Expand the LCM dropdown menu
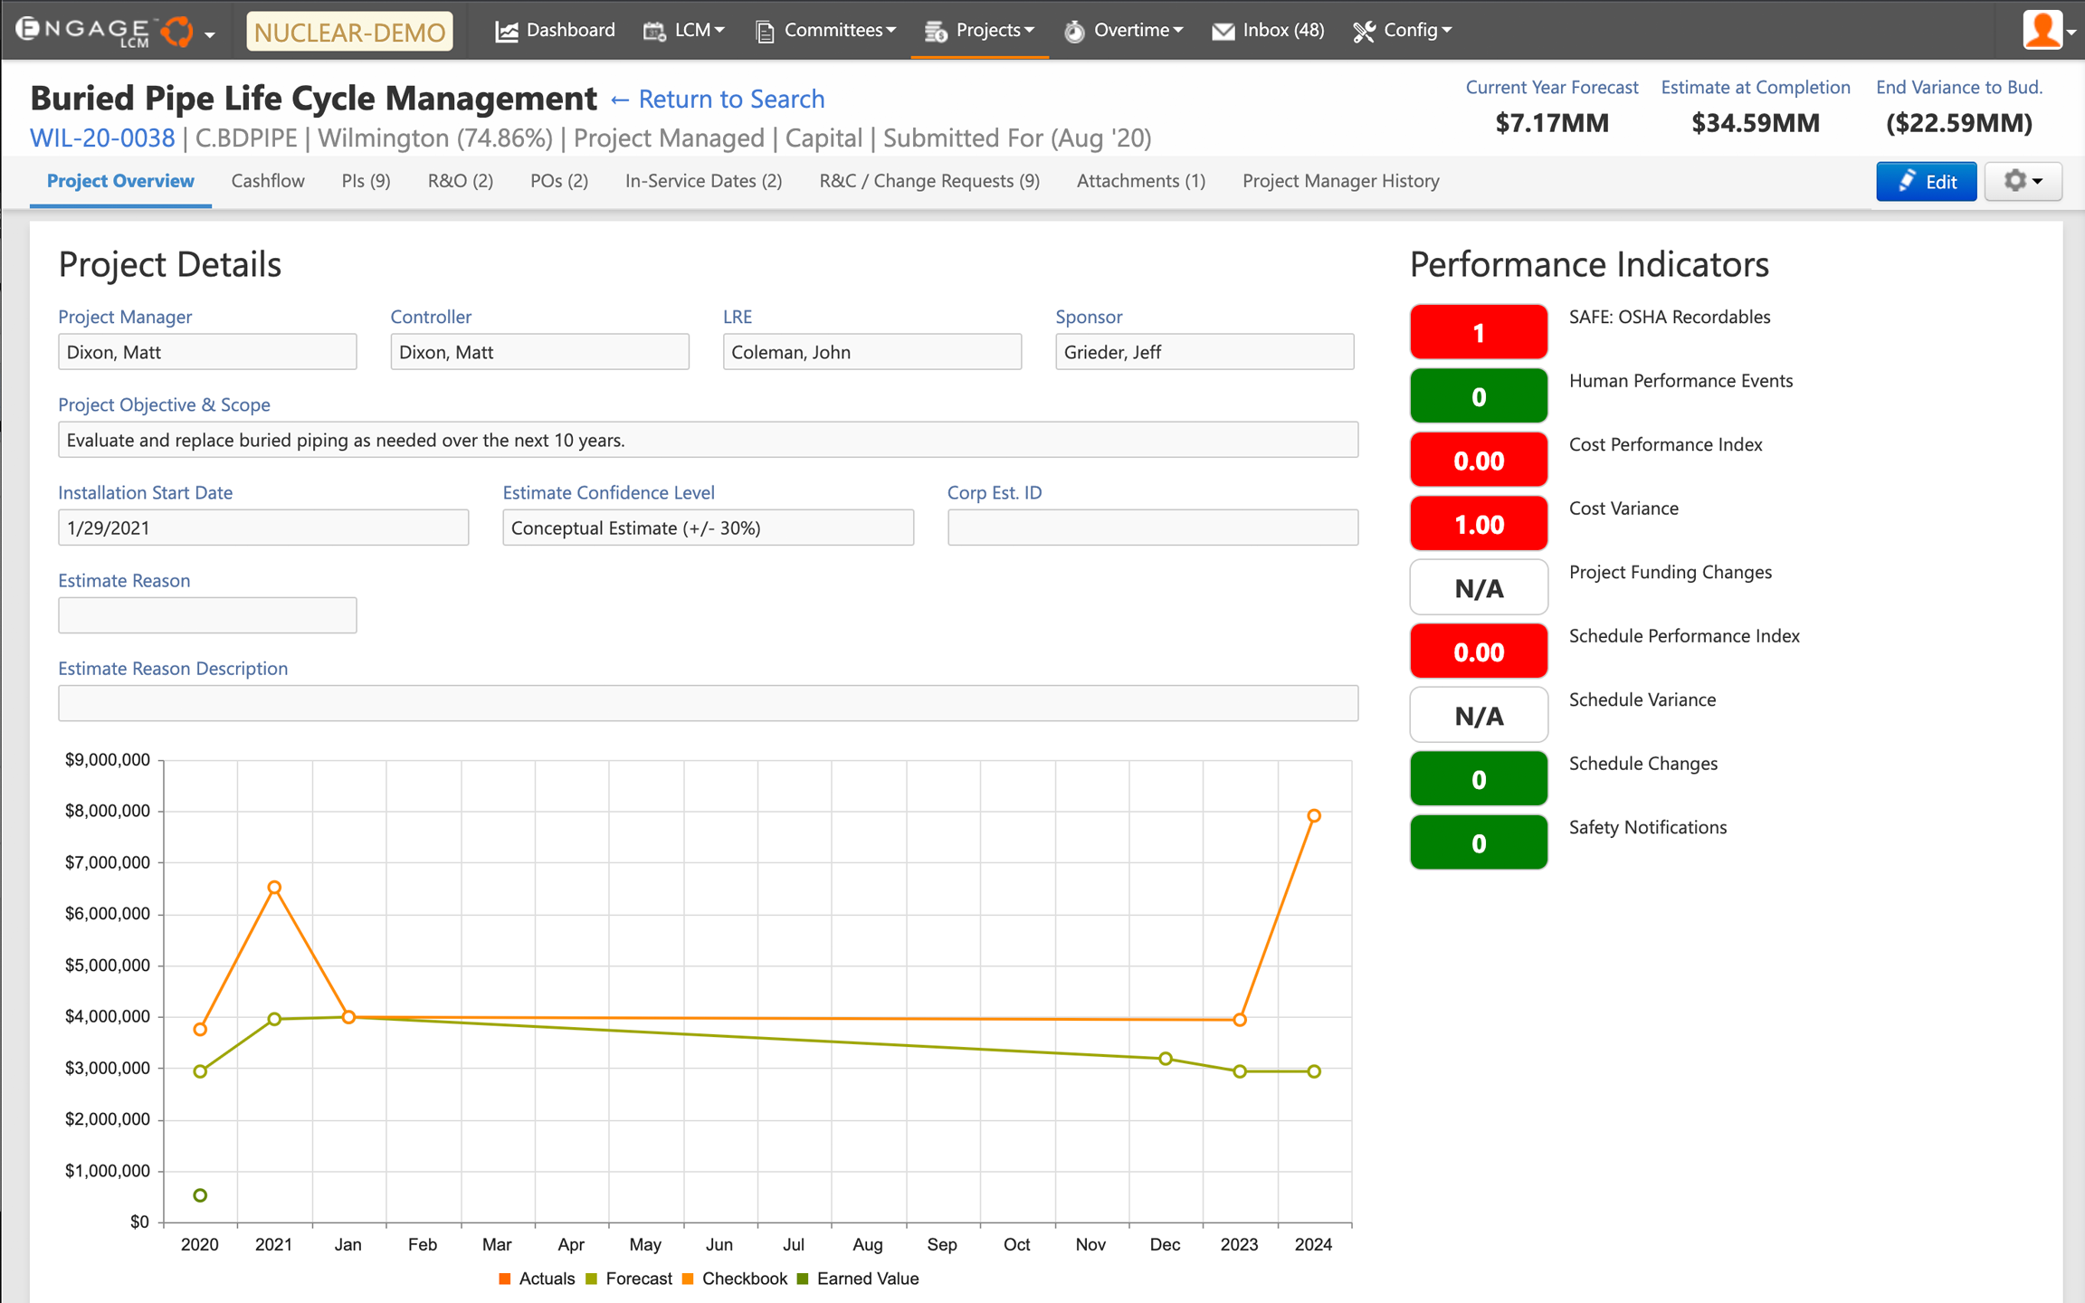2085x1303 pixels. pyautogui.click(x=698, y=31)
